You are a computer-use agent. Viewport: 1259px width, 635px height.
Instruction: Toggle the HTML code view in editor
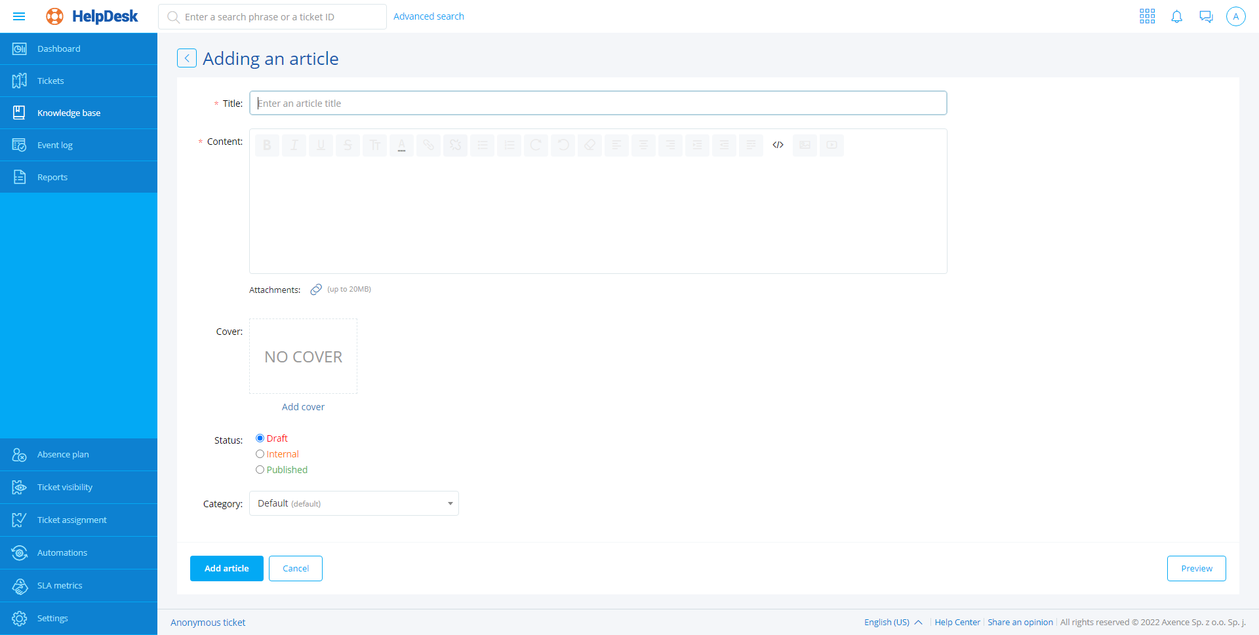point(778,145)
